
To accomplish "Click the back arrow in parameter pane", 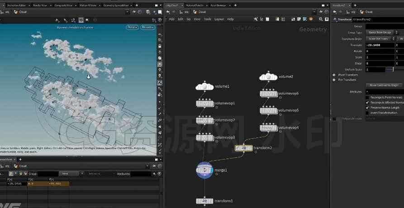I will click(x=335, y=12).
